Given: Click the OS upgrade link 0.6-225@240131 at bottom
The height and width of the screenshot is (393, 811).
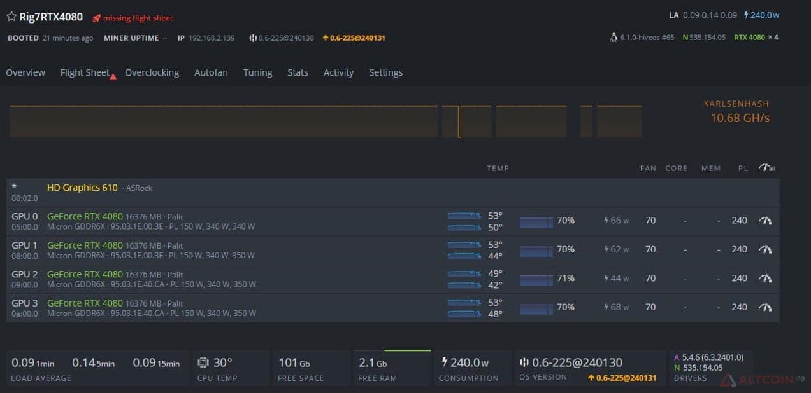Looking at the screenshot, I should click(x=622, y=378).
